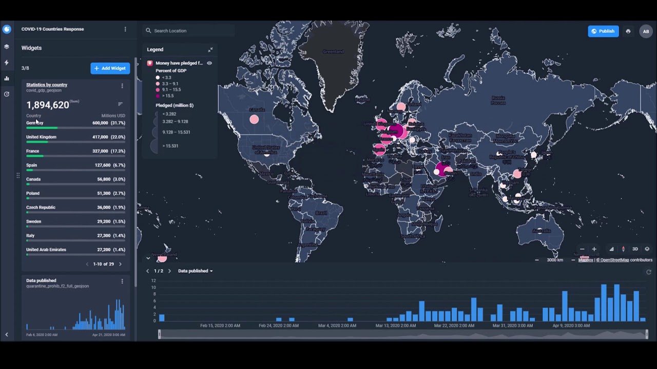Open basemap layers selector on map
657x369 pixels.
point(647,249)
